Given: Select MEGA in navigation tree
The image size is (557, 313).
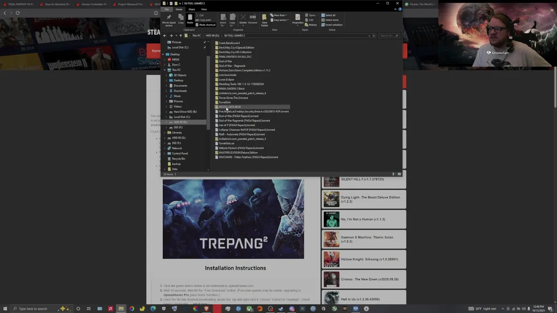Looking at the screenshot, I should coord(175,60).
